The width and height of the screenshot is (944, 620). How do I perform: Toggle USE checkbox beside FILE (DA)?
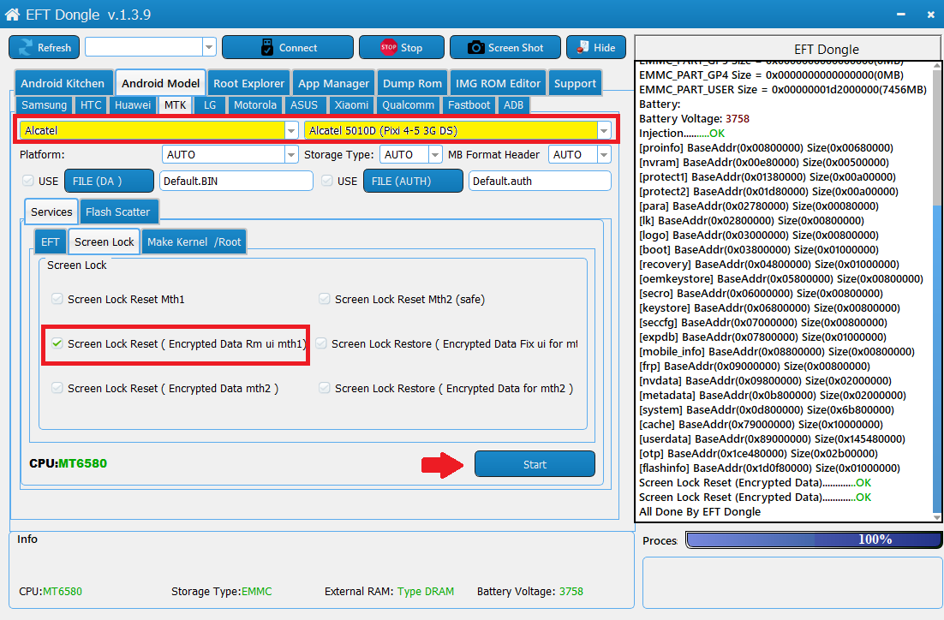27,181
